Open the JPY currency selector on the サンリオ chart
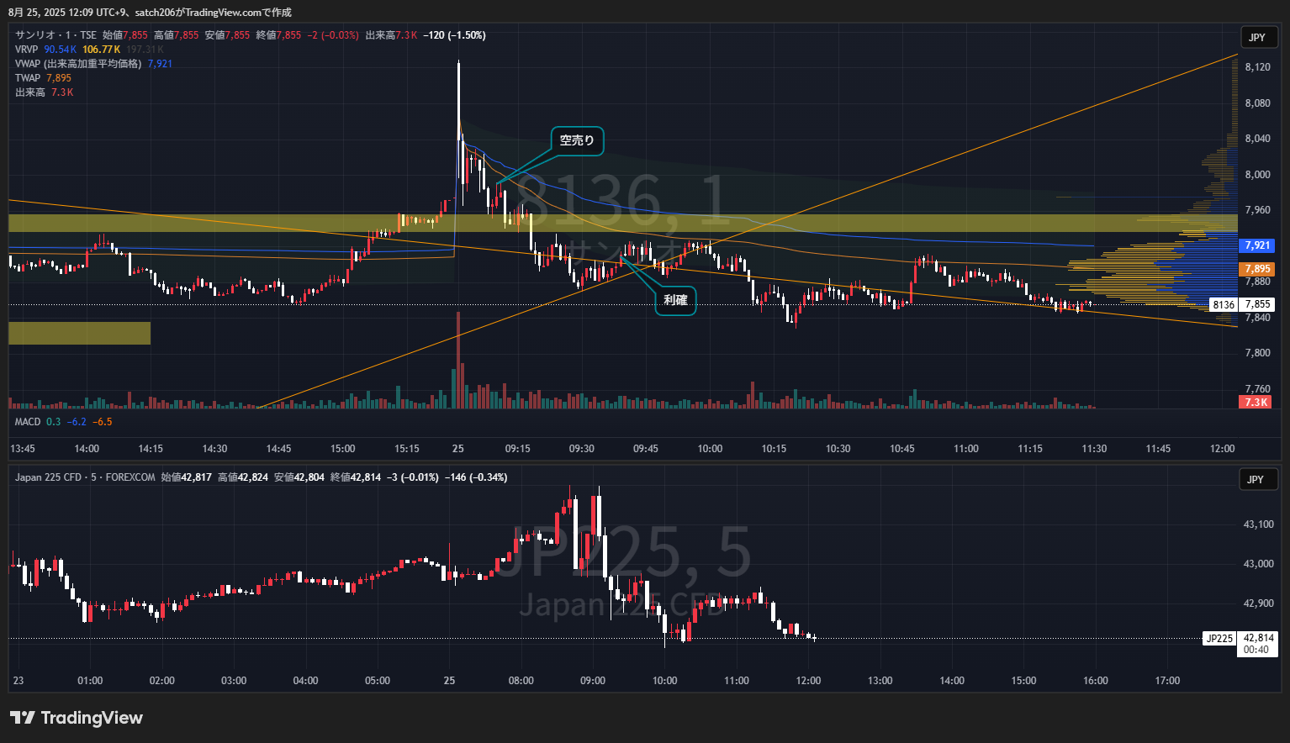The image size is (1290, 743). tap(1258, 37)
